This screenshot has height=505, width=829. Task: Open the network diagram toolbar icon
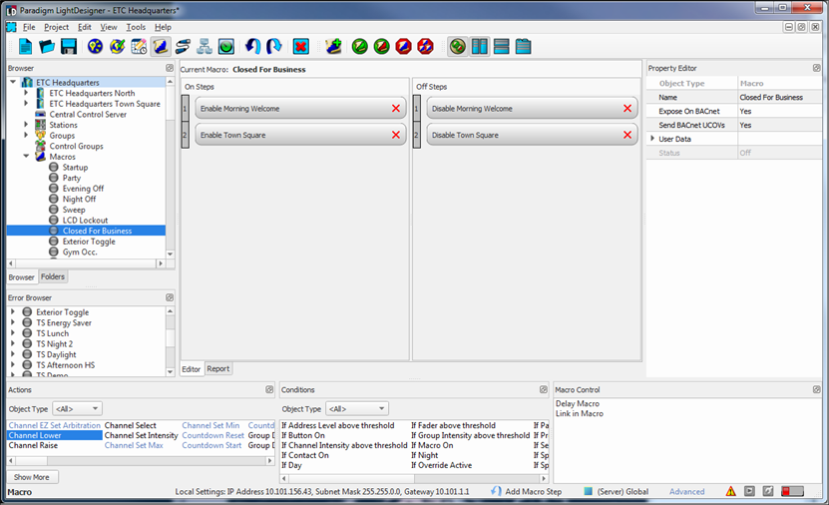coord(205,47)
